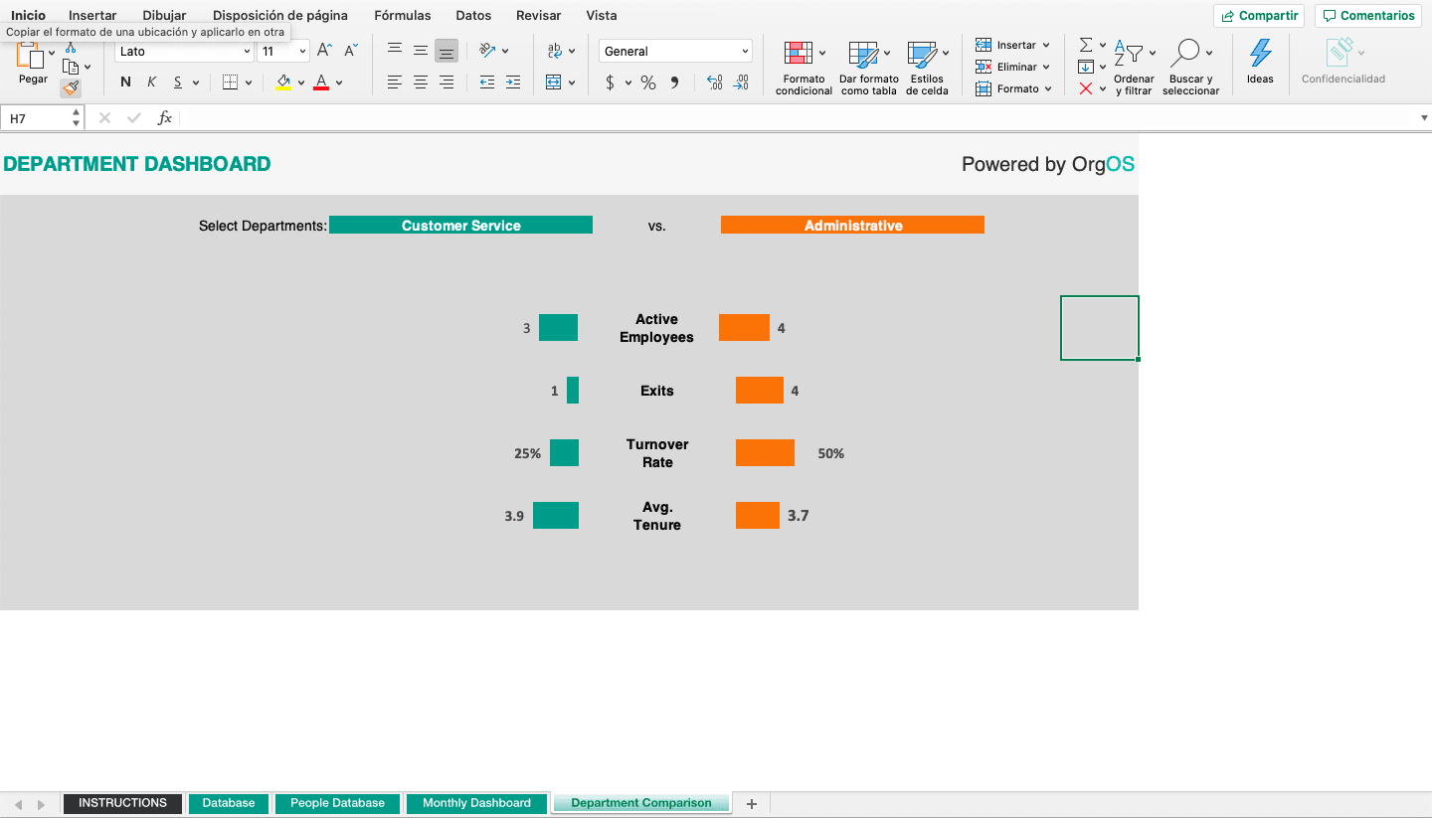Toggle underline with the S button
The image size is (1432, 818).
pos(178,82)
